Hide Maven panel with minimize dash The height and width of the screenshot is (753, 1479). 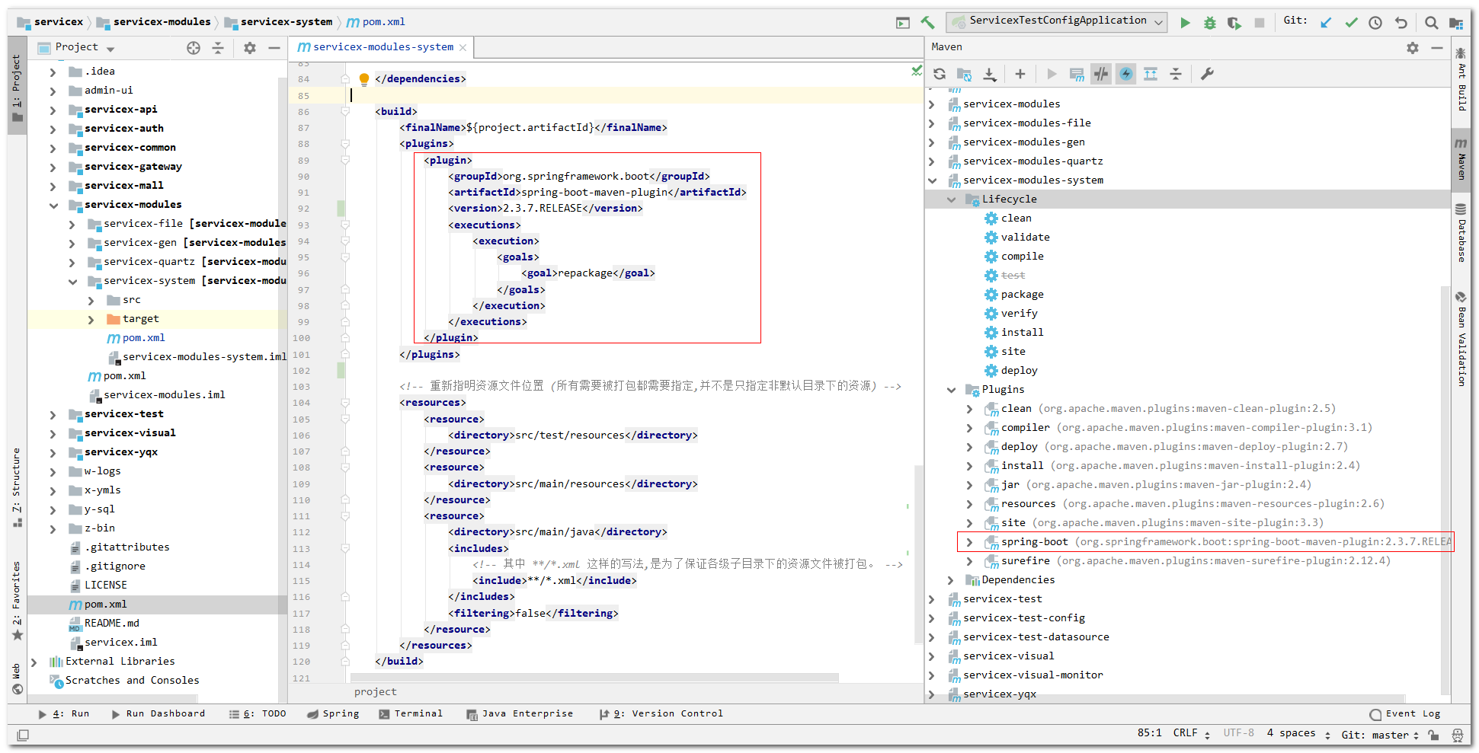click(1437, 48)
